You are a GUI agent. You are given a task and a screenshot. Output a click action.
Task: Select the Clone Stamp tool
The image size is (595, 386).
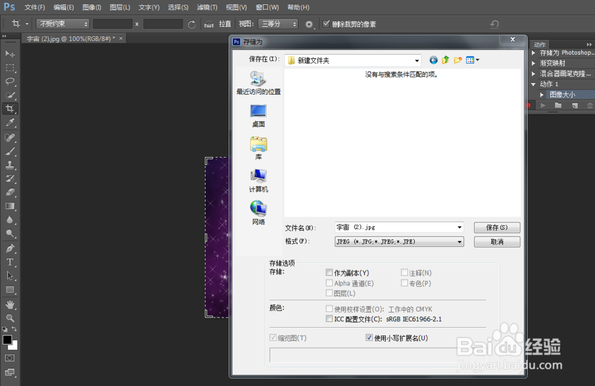click(10, 165)
